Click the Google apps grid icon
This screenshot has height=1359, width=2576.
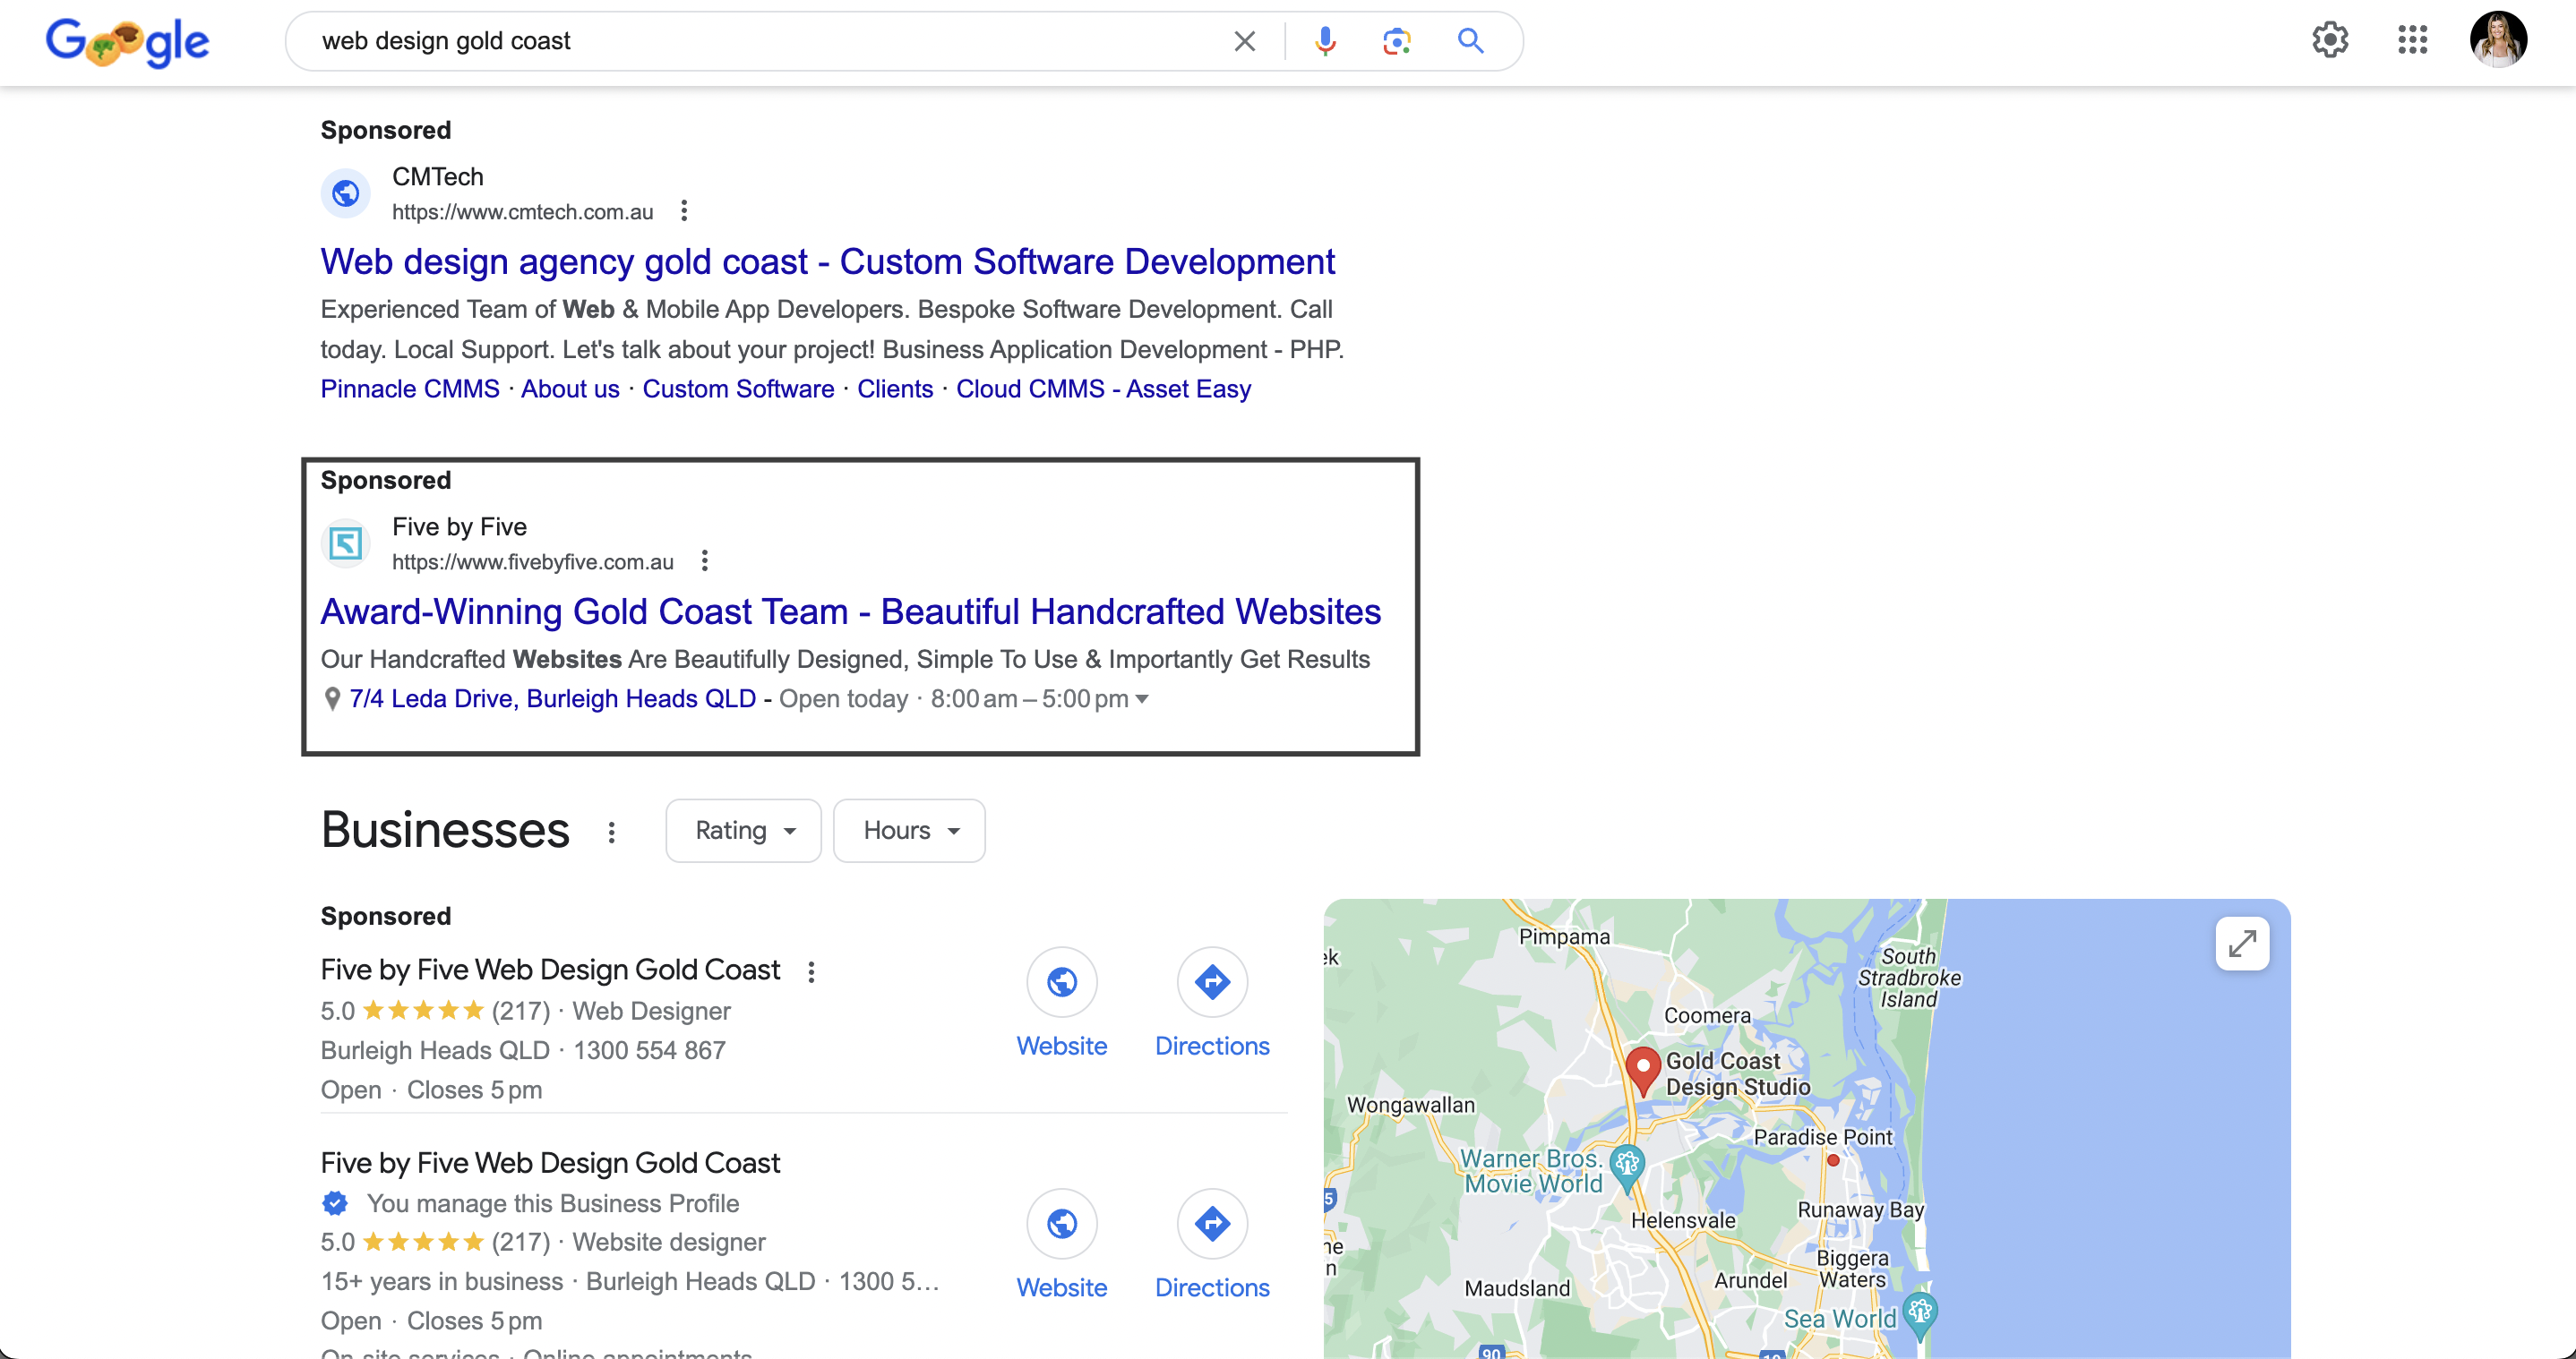(2412, 39)
